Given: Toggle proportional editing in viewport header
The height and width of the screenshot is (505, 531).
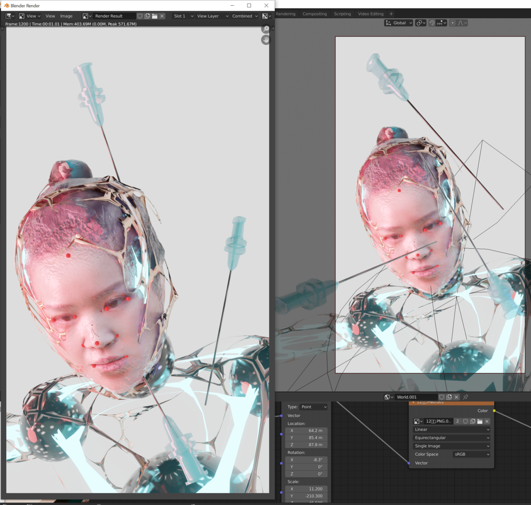Looking at the screenshot, I should point(452,23).
